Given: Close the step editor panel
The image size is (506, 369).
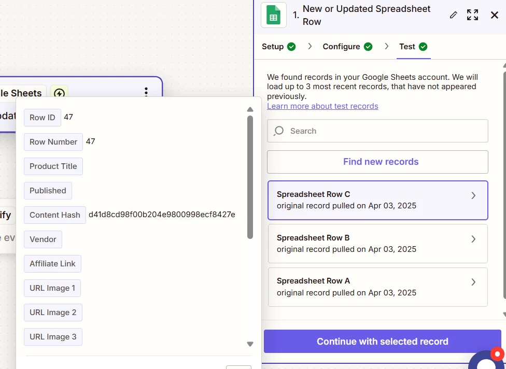Looking at the screenshot, I should [495, 15].
